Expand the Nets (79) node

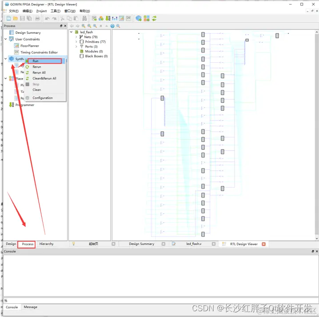[x=76, y=37]
